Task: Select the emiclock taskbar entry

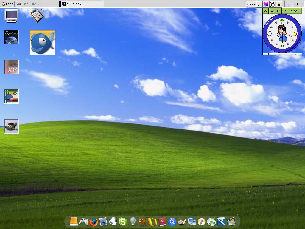Action: 82,4
